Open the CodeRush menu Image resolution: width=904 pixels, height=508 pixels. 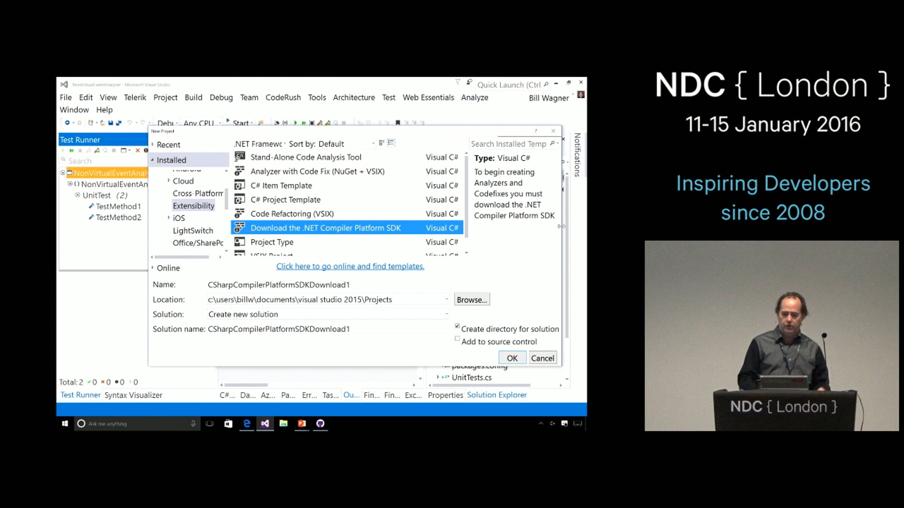click(283, 97)
